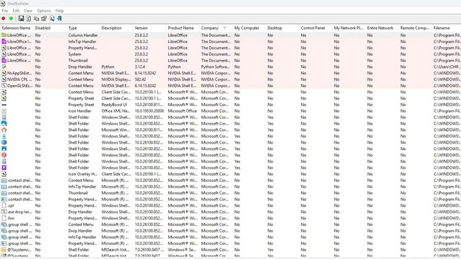Click the .exe drop target row icon
Image resolution: width=461 pixels, height=259 pixels.
[x=4, y=212]
